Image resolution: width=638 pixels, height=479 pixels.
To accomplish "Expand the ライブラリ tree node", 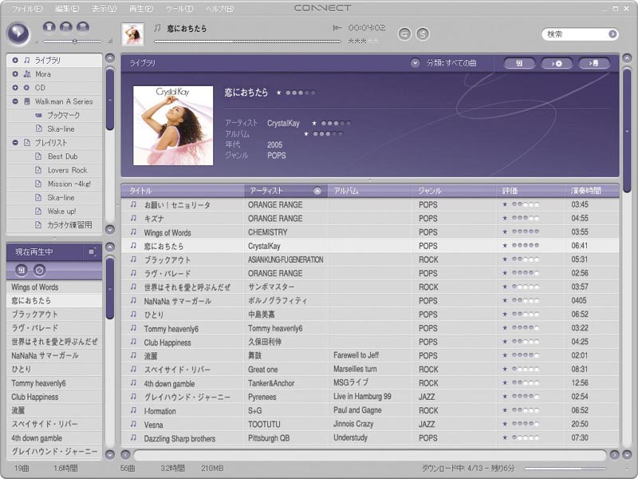I will coord(15,61).
